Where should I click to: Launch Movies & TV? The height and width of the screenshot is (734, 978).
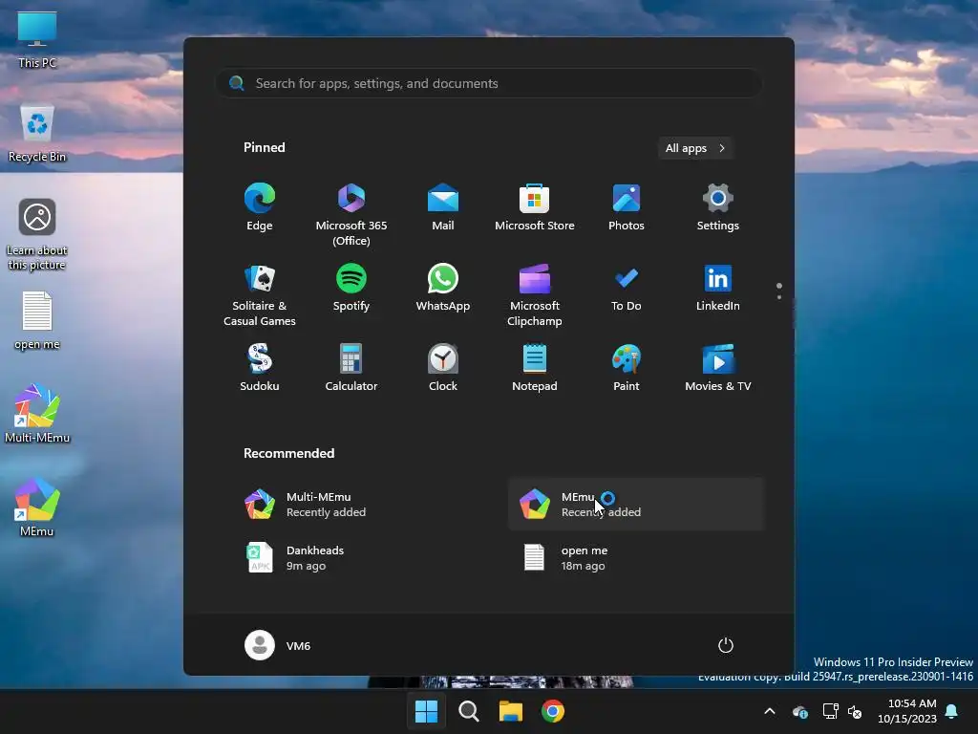click(718, 368)
